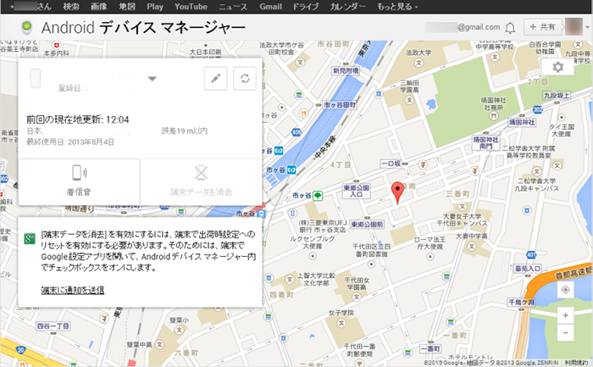Select the 端末データを消去 erase option
This screenshot has width=593, height=367.
point(202,182)
